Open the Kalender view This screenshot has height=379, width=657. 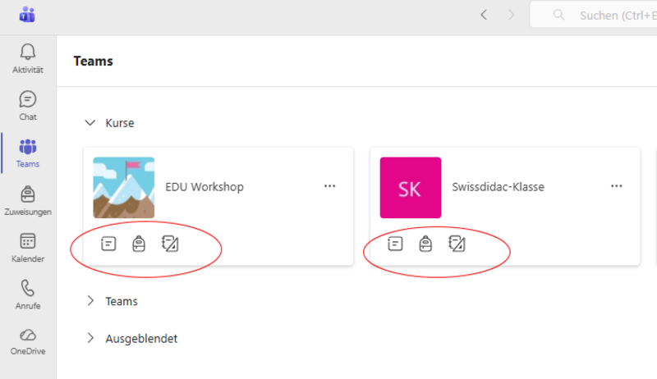[28, 247]
